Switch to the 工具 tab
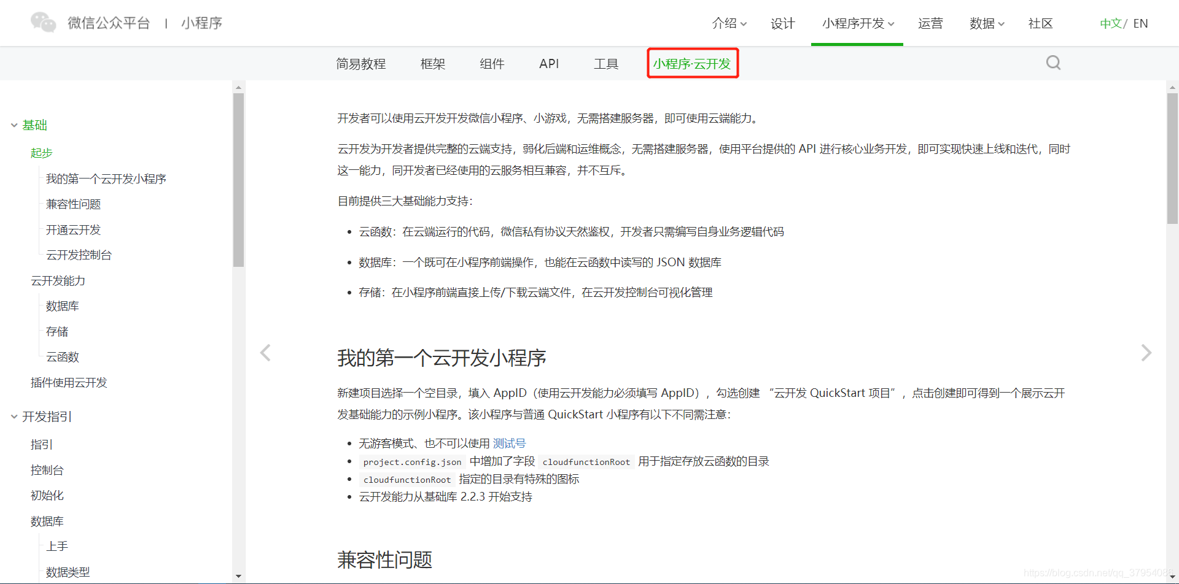Viewport: 1179px width, 584px height. click(605, 64)
